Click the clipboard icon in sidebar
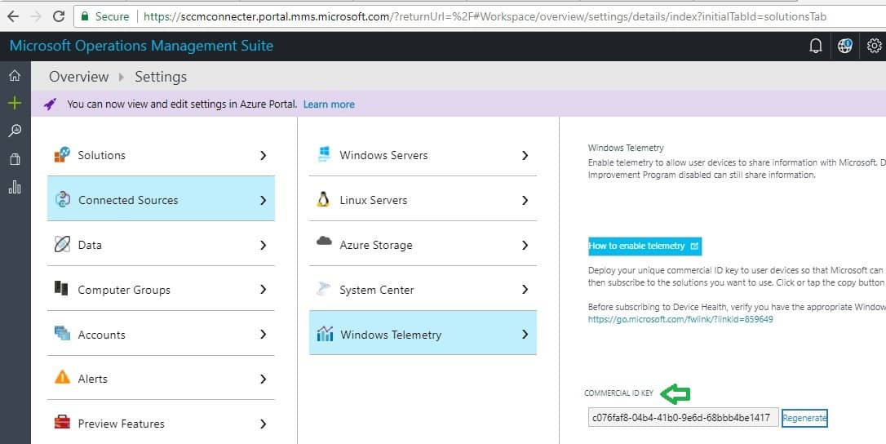This screenshot has width=886, height=444. pyautogui.click(x=15, y=159)
